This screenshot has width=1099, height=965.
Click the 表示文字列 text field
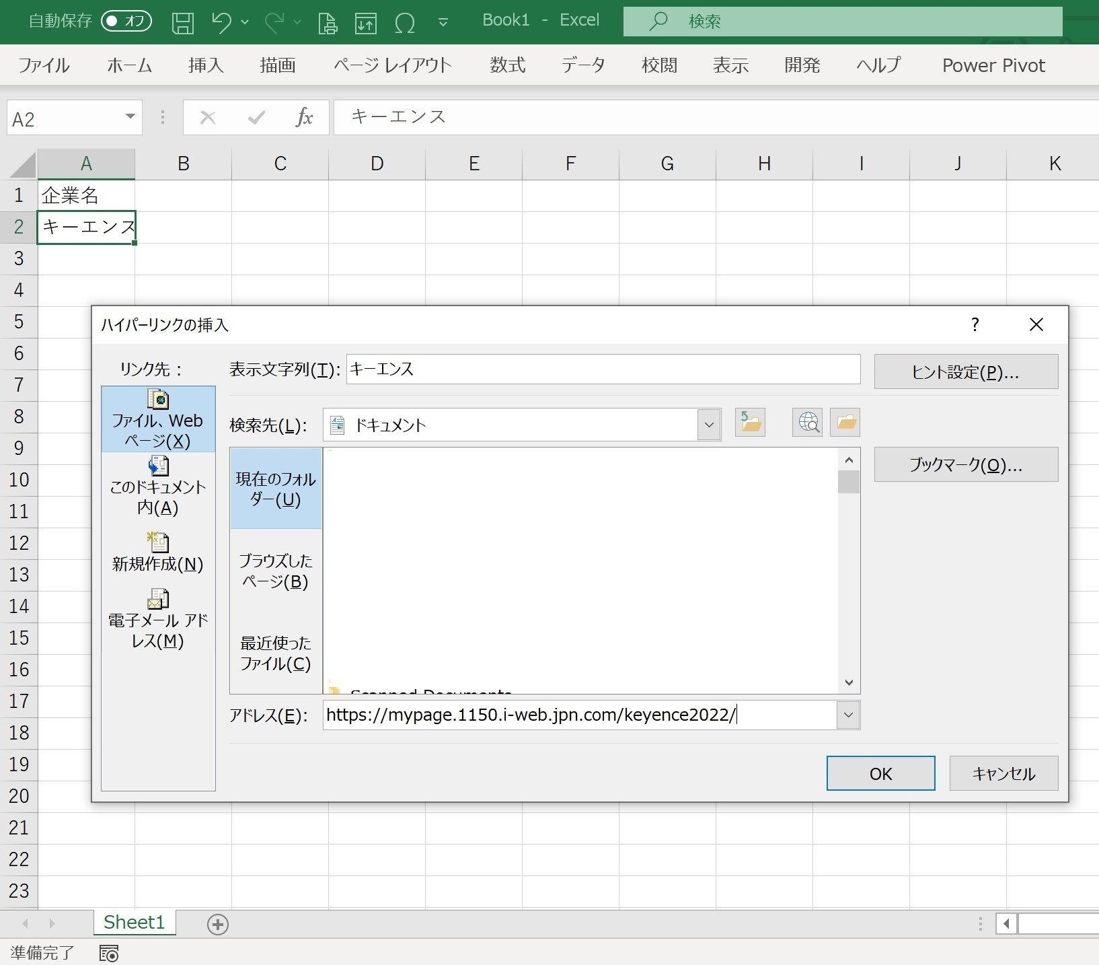pos(603,369)
